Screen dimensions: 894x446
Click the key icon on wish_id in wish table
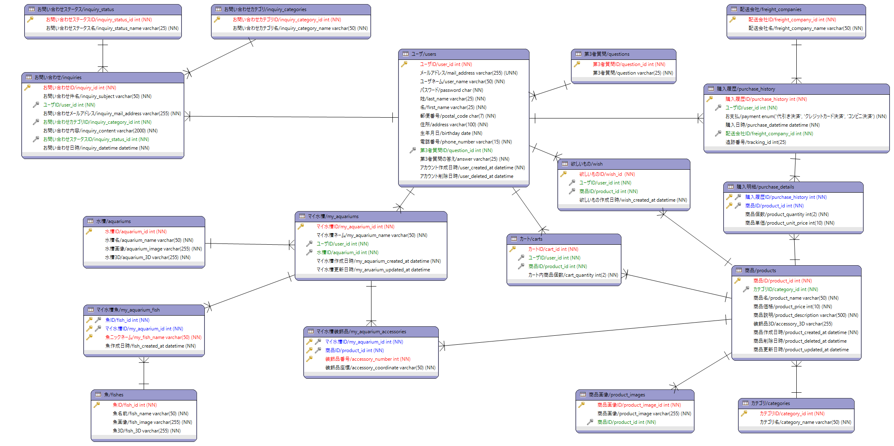(563, 174)
